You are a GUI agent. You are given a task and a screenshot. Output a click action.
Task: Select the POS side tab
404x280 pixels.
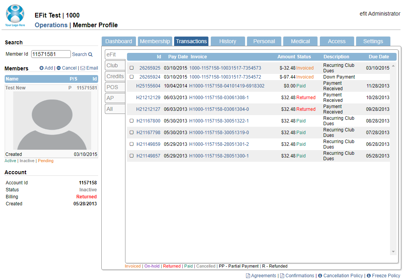pyautogui.click(x=115, y=87)
